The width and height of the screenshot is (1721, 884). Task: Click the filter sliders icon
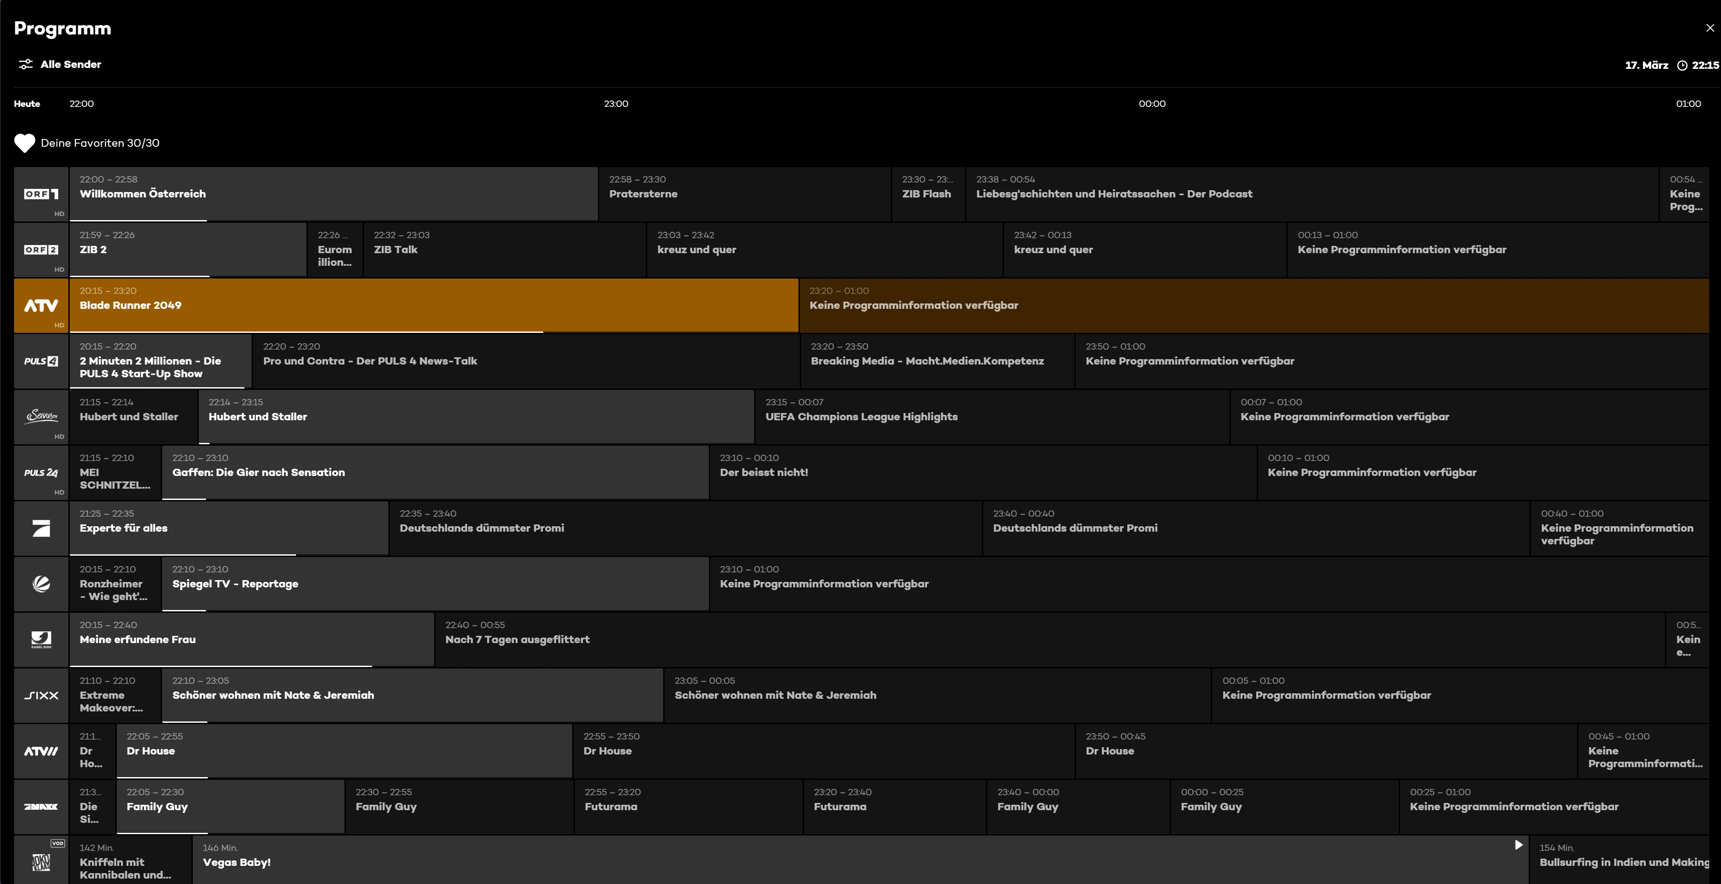click(25, 64)
